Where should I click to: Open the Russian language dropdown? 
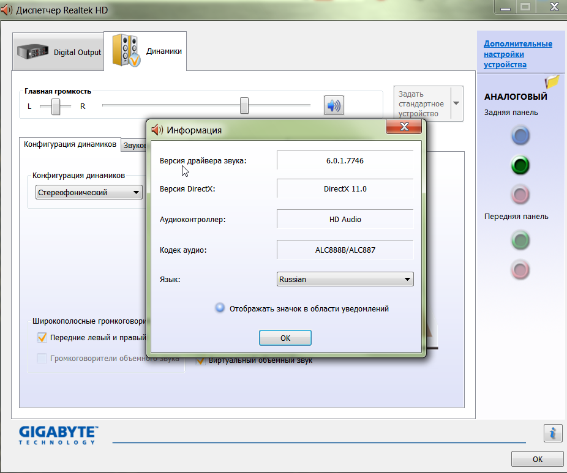[x=345, y=279]
